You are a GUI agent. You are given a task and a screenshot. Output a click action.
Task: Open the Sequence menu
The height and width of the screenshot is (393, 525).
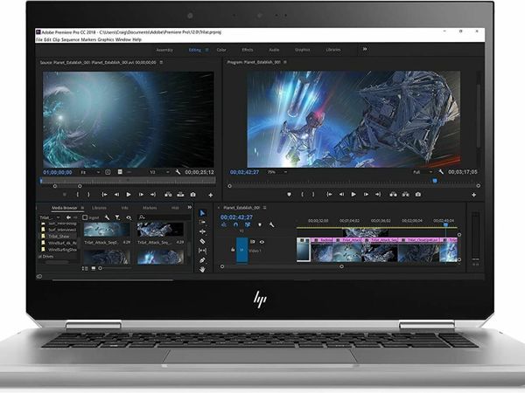pos(79,39)
